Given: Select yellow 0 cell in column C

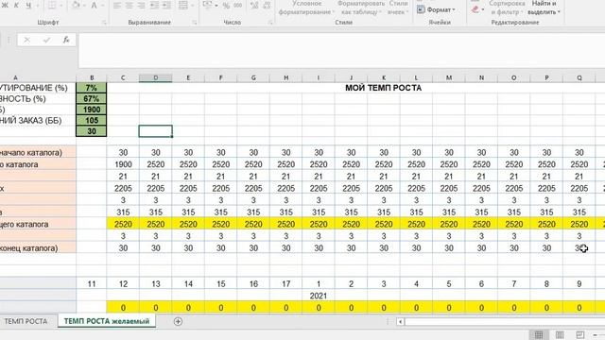Looking at the screenshot, I should (x=123, y=308).
